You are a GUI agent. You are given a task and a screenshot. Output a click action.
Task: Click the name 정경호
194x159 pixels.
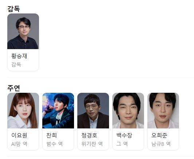pyautogui.click(x=89, y=135)
